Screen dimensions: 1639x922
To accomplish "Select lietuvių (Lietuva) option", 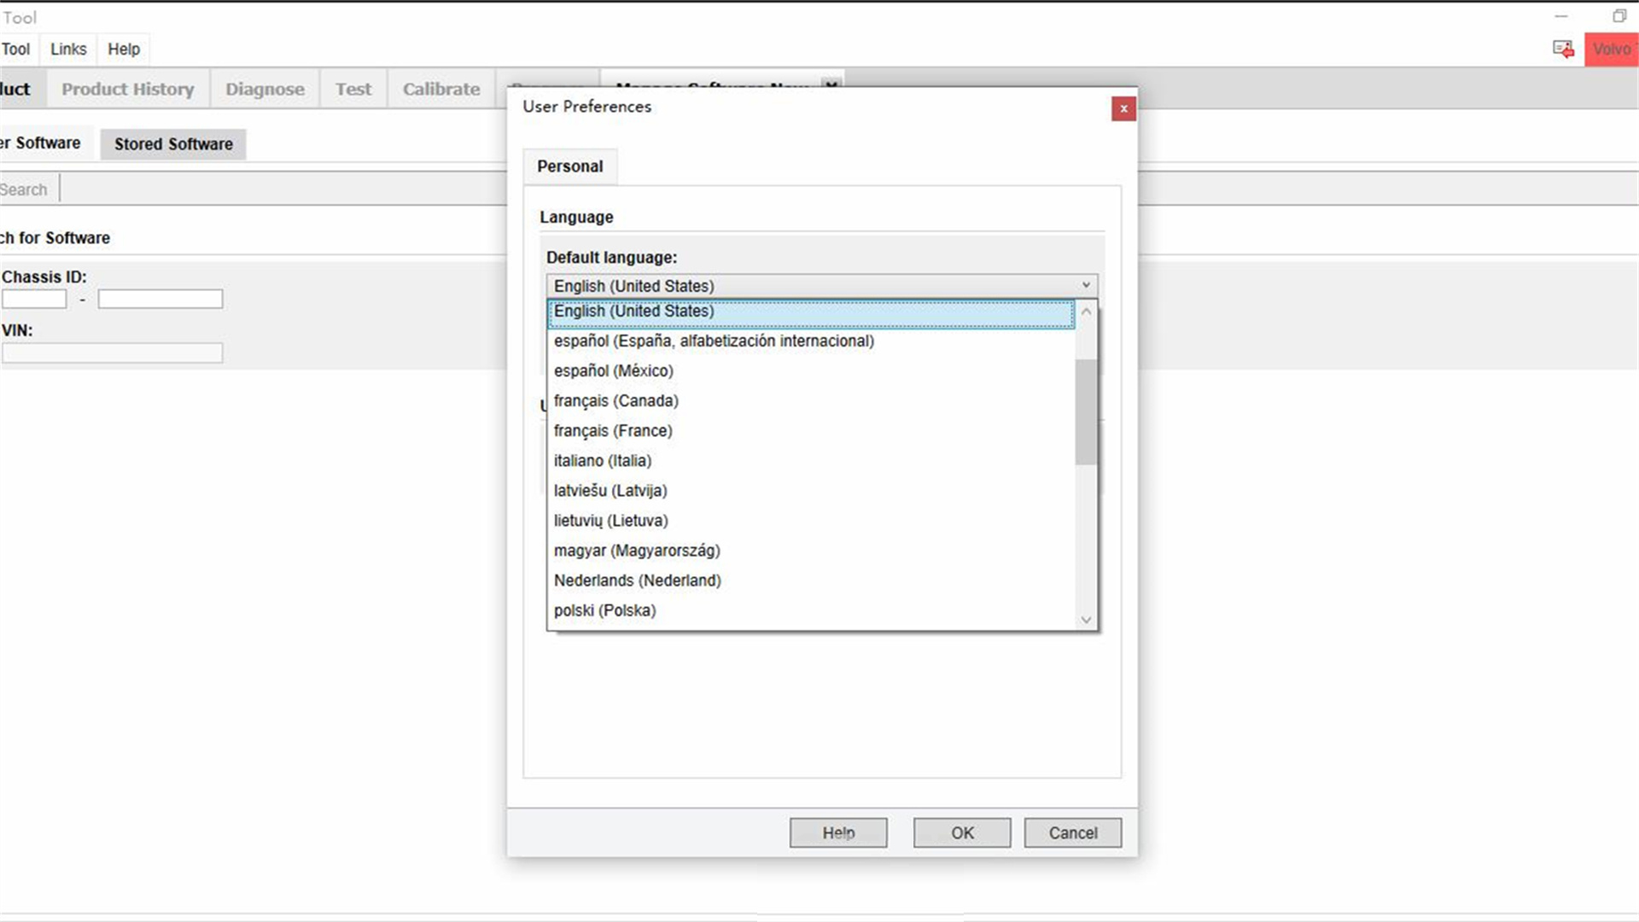I will click(x=811, y=521).
